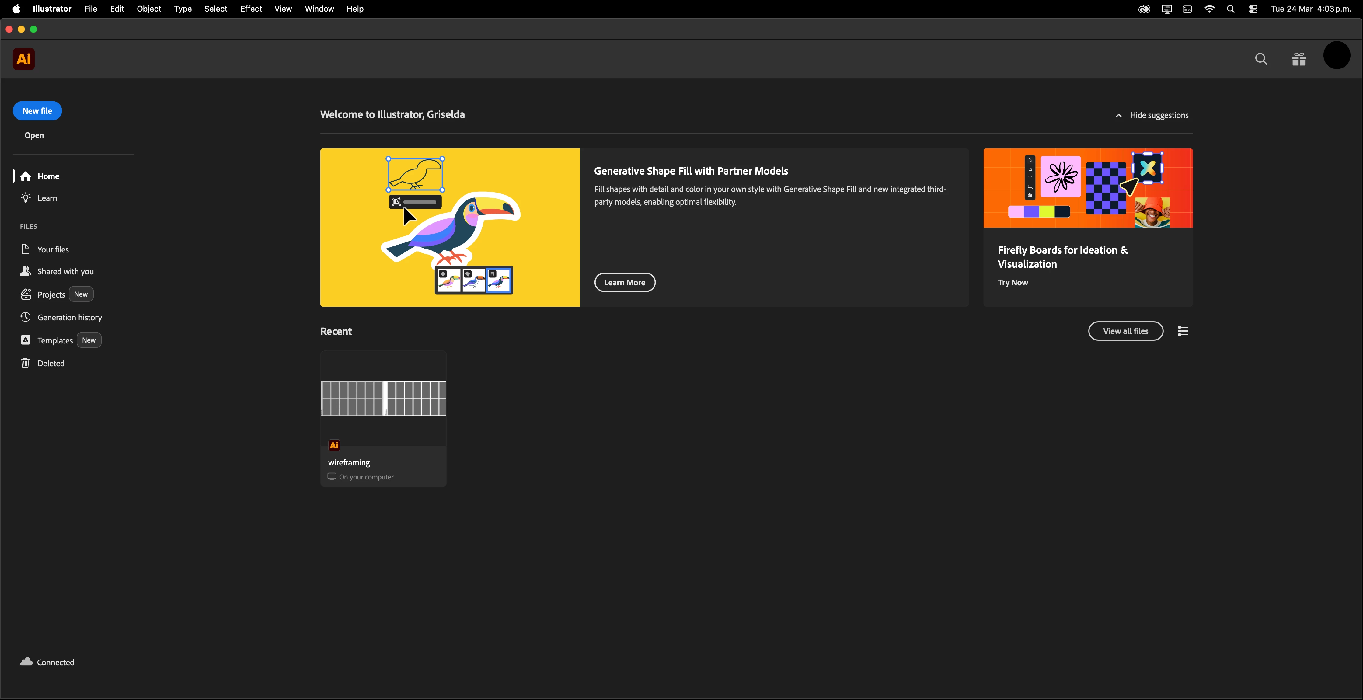The image size is (1363, 700).
Task: Open the Templates section in sidebar
Action: click(55, 340)
